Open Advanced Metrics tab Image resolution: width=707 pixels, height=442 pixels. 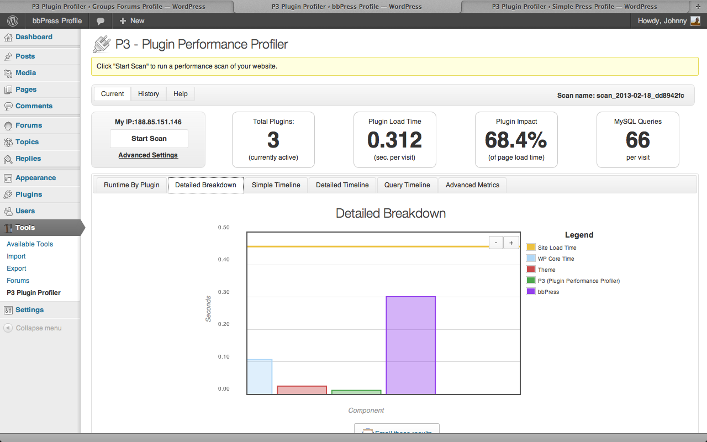click(472, 185)
